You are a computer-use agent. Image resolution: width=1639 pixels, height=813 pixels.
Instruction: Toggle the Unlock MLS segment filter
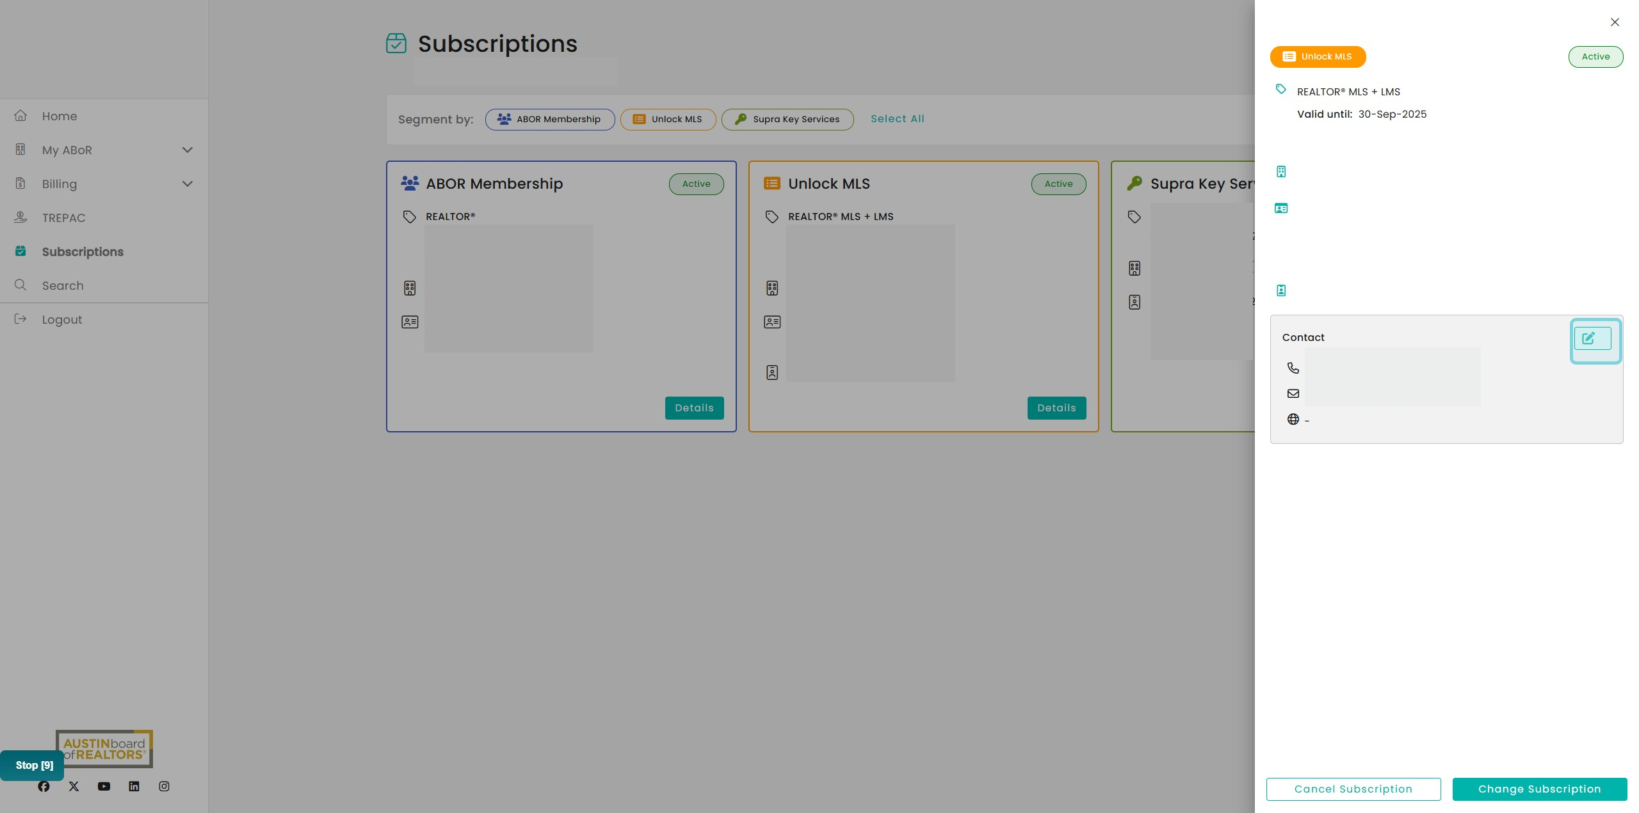coord(668,120)
